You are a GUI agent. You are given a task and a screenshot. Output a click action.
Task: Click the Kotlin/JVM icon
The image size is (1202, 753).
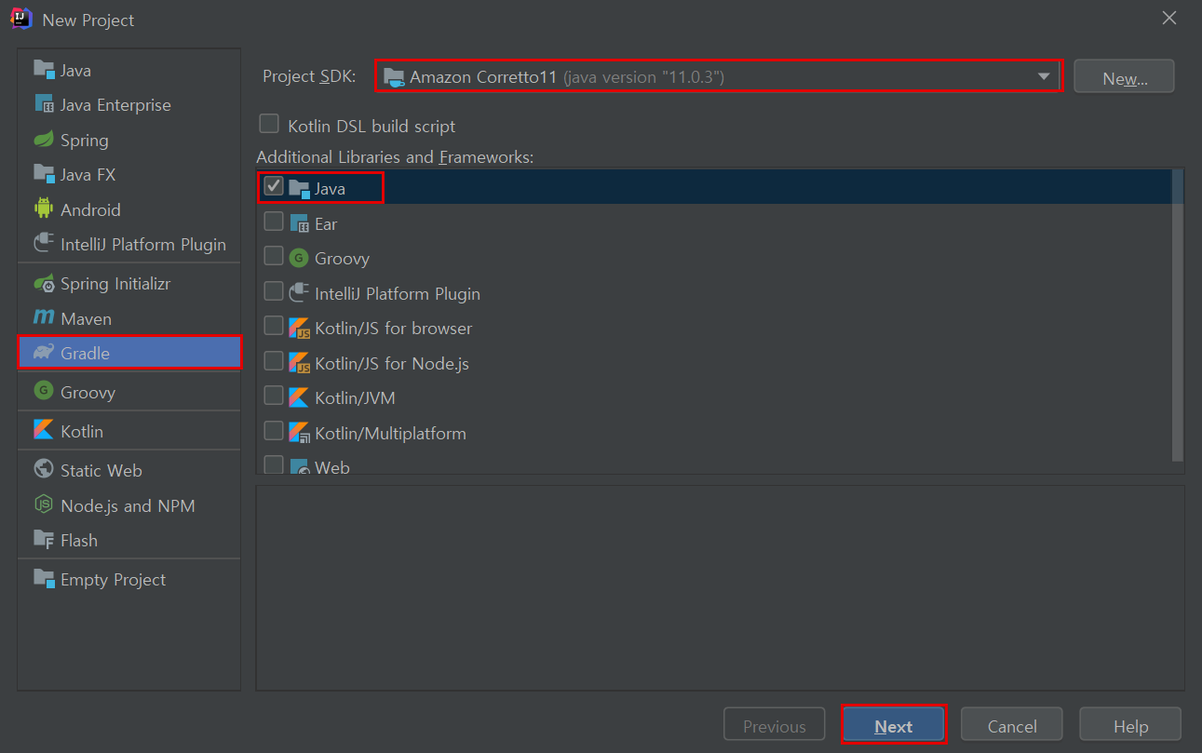(x=299, y=397)
